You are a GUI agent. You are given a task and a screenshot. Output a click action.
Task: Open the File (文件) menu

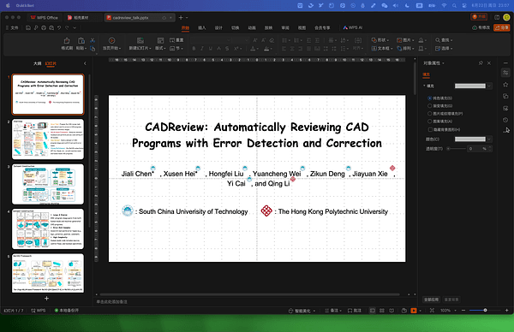(12, 28)
